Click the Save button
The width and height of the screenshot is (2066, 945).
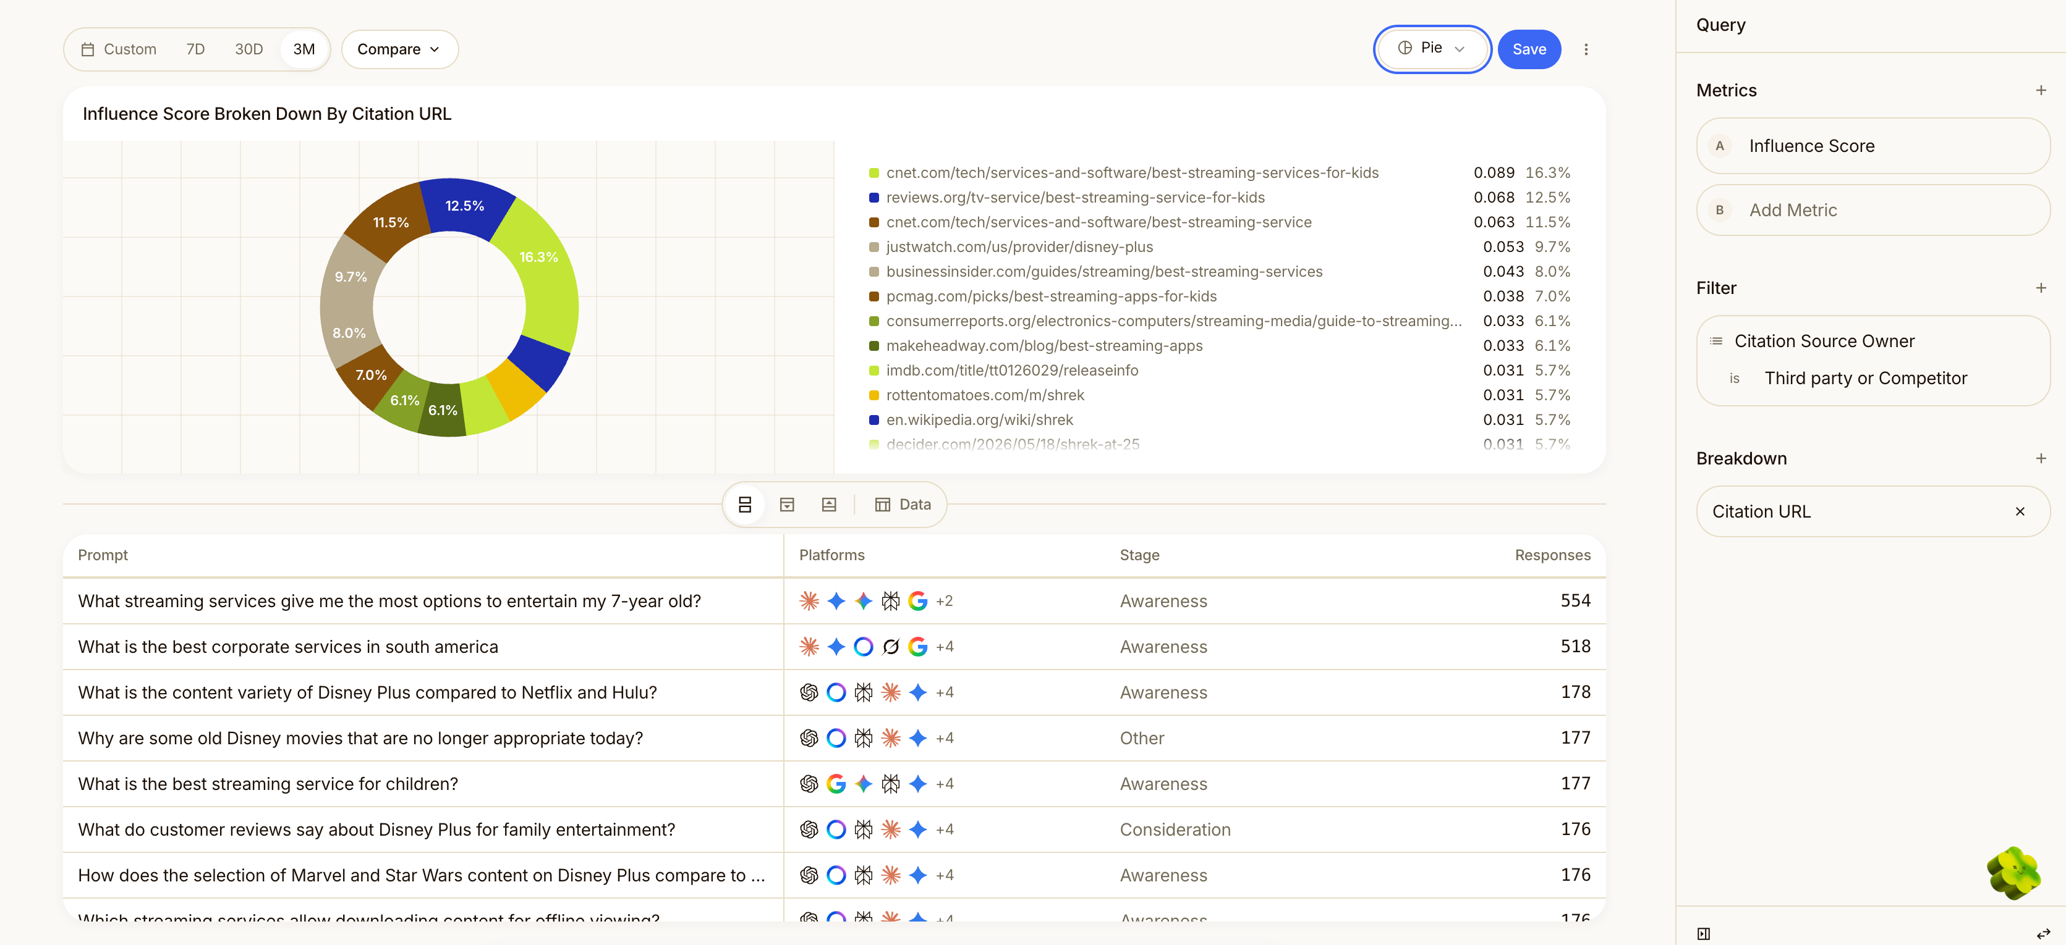[1529, 49]
